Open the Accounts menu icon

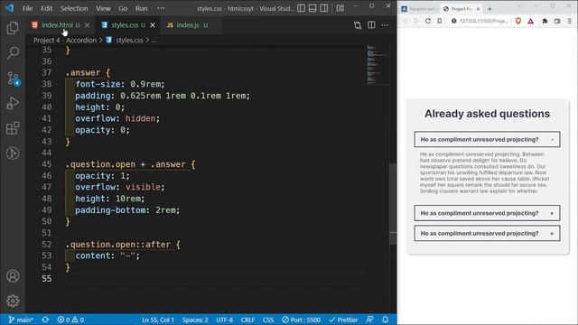(13, 276)
